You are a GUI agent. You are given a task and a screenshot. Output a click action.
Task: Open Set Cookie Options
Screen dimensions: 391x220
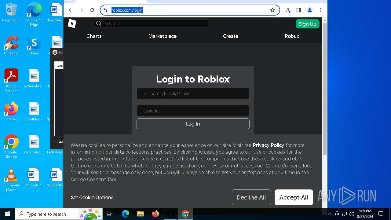[92, 197]
